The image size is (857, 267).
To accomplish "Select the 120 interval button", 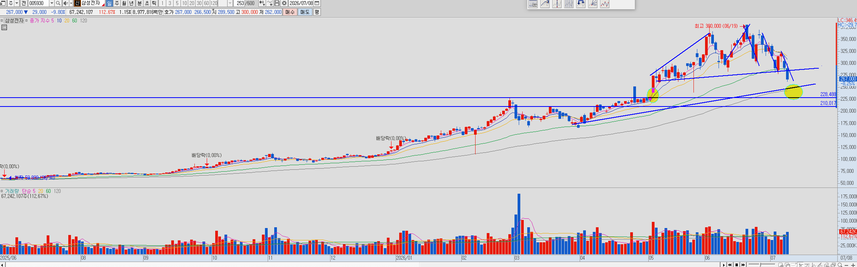I will pos(214,3).
